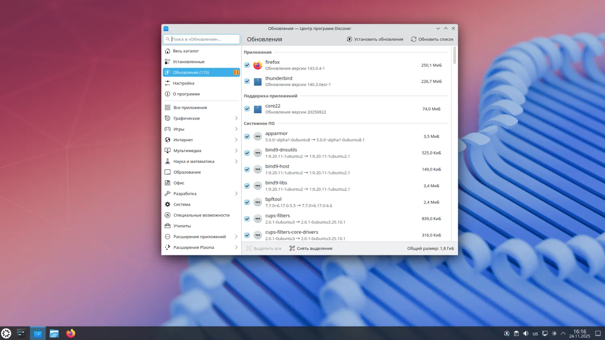Open the clipboard tray icon
This screenshot has width=605, height=340.
(516, 334)
